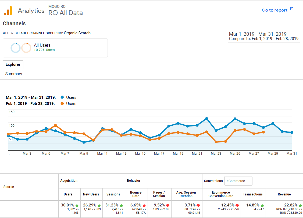The image size is (303, 218).
Task: Click the Mar 25 peak data point on chart
Action: [x=235, y=118]
